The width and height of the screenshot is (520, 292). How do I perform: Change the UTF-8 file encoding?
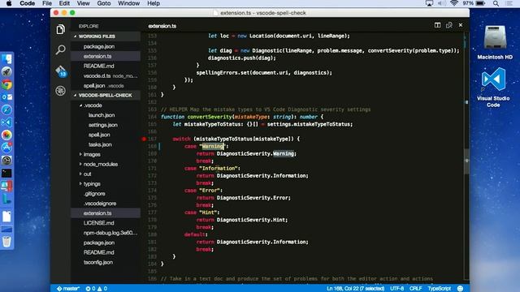(396, 289)
